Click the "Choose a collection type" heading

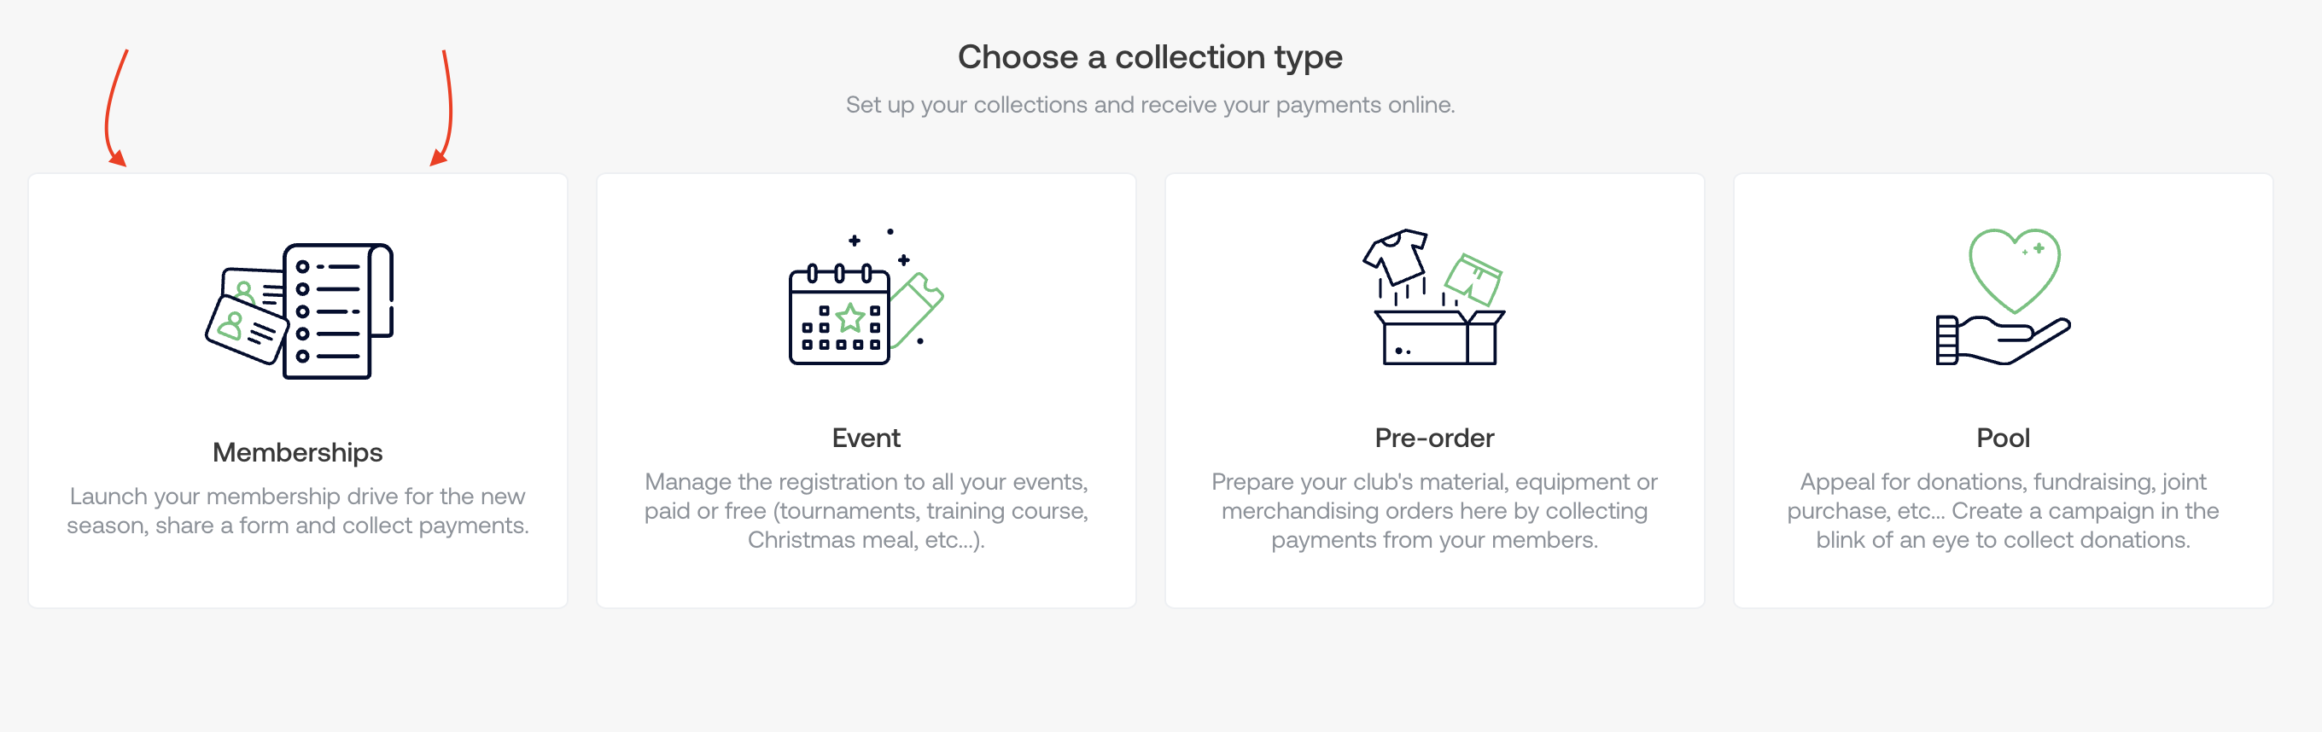pos(1149,56)
